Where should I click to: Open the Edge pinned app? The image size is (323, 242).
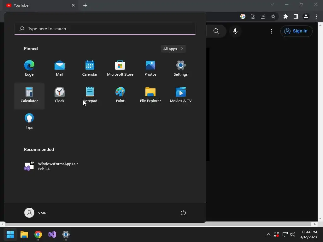click(x=29, y=68)
